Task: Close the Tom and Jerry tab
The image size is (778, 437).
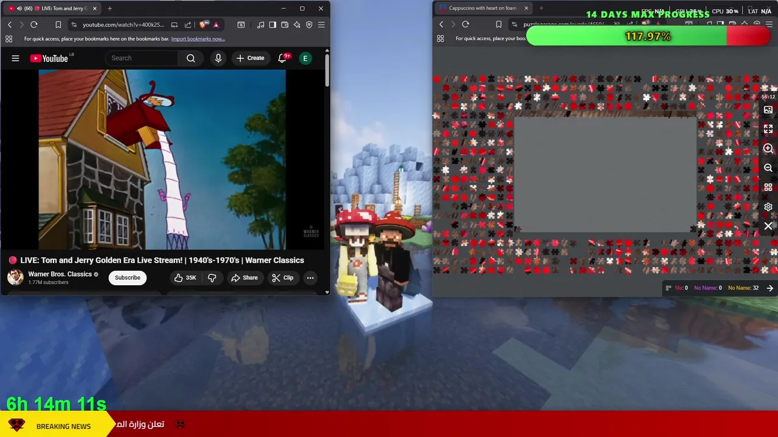Action: (95, 8)
